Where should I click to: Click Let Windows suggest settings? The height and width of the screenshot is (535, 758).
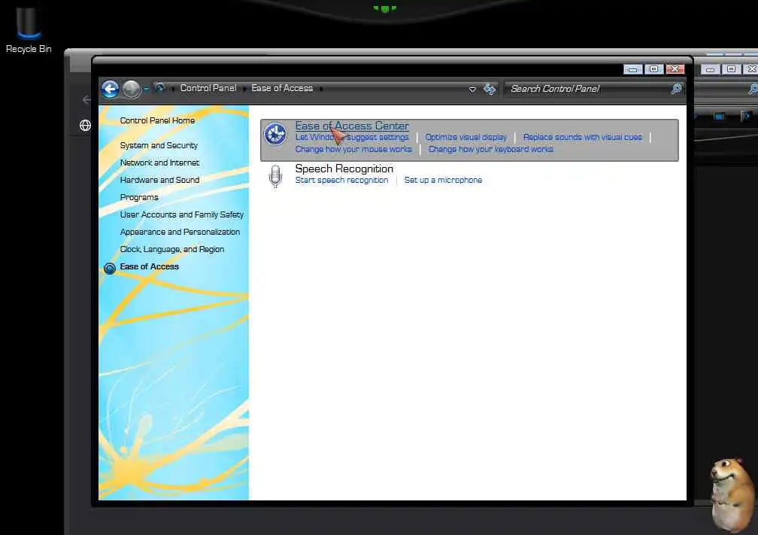pos(352,138)
